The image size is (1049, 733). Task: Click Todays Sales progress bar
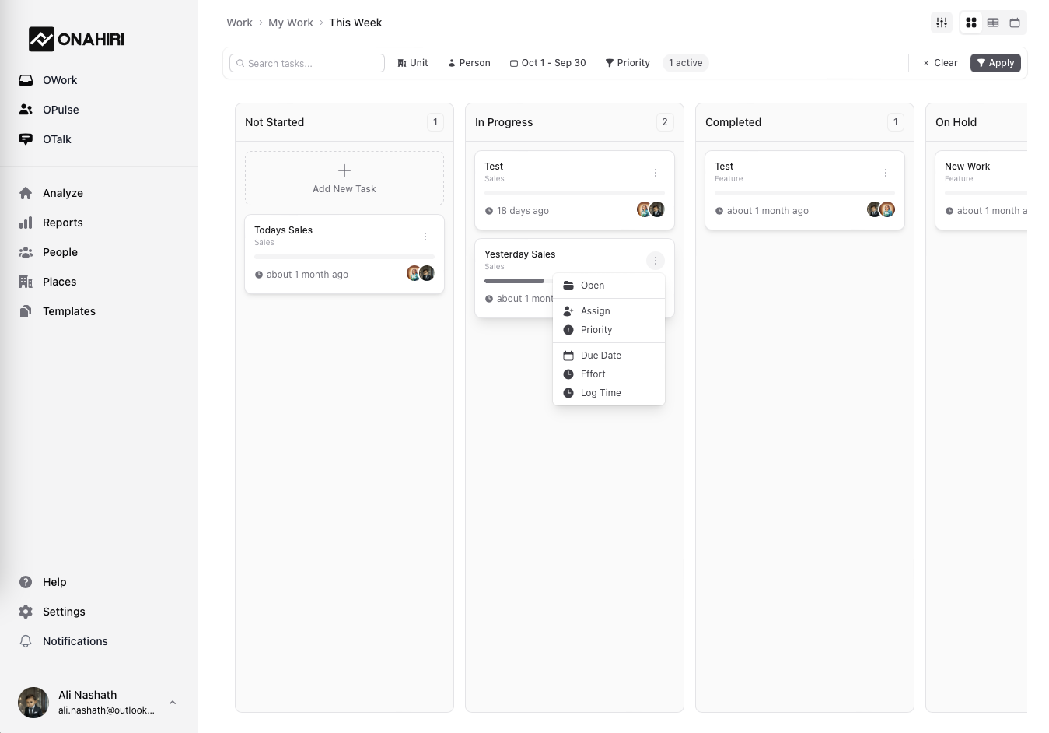pyautogui.click(x=344, y=256)
